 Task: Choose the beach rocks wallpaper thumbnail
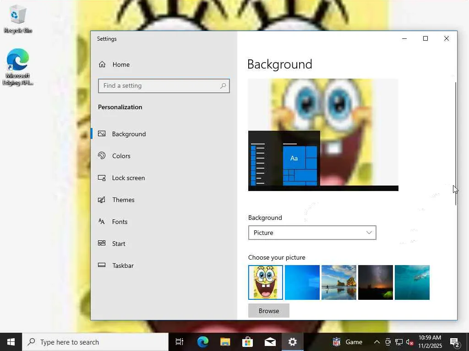pos(339,282)
